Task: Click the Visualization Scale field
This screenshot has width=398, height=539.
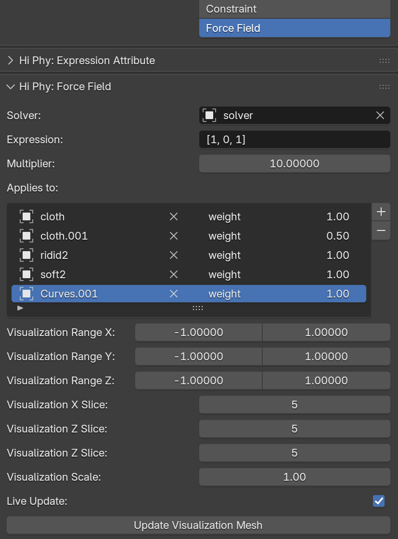Action: pyautogui.click(x=294, y=477)
